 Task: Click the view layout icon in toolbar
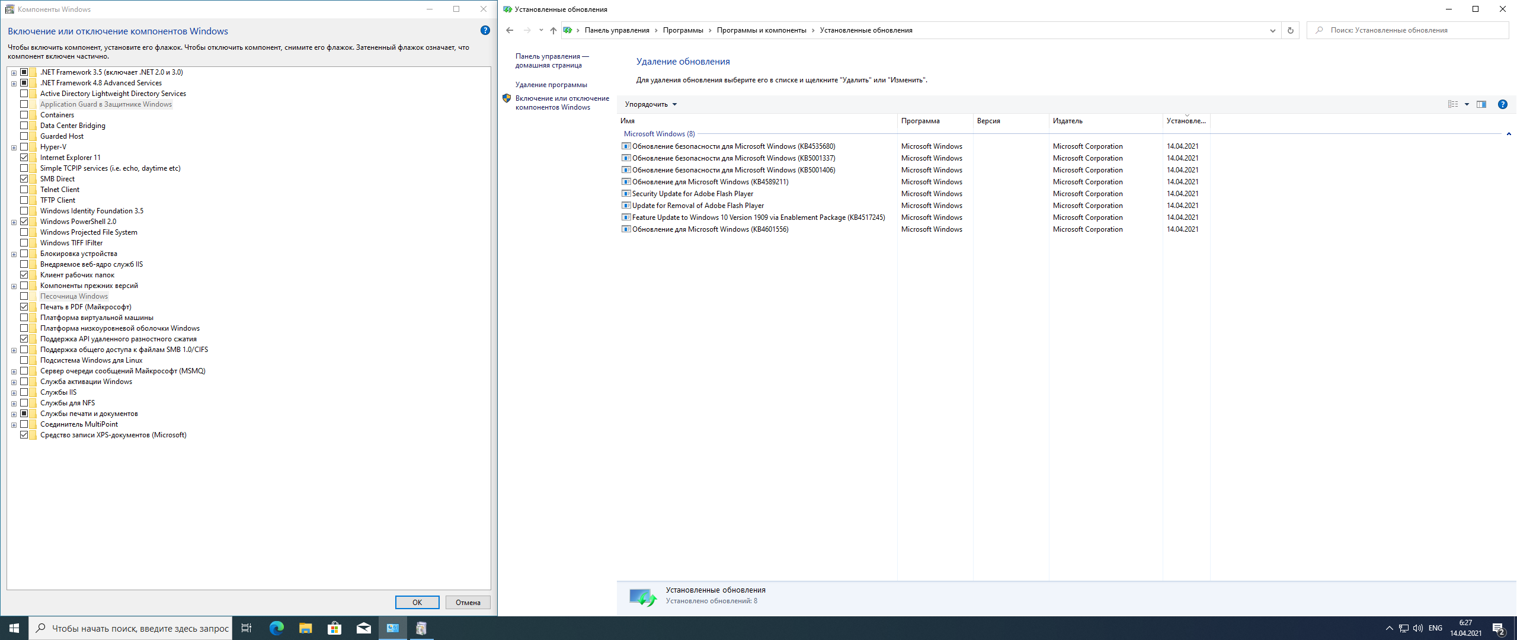tap(1453, 104)
